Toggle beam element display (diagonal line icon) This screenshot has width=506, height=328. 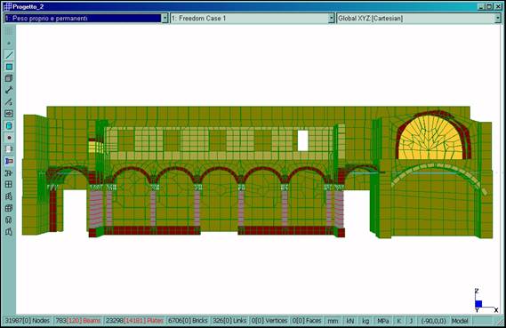point(9,55)
